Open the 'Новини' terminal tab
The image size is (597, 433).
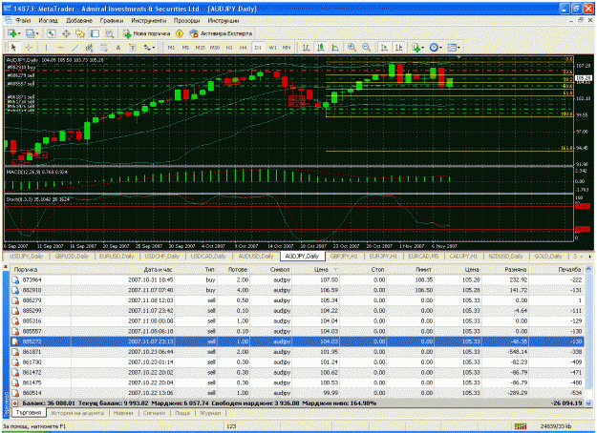[123, 412]
